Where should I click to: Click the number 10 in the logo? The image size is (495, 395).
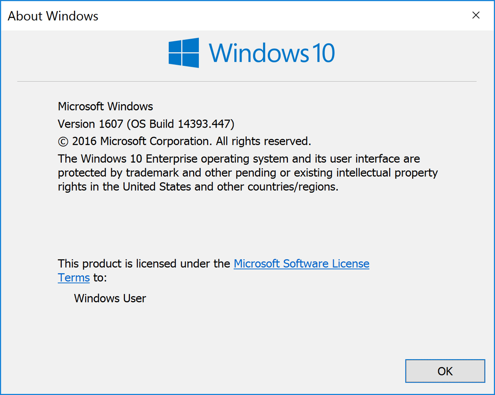point(324,53)
